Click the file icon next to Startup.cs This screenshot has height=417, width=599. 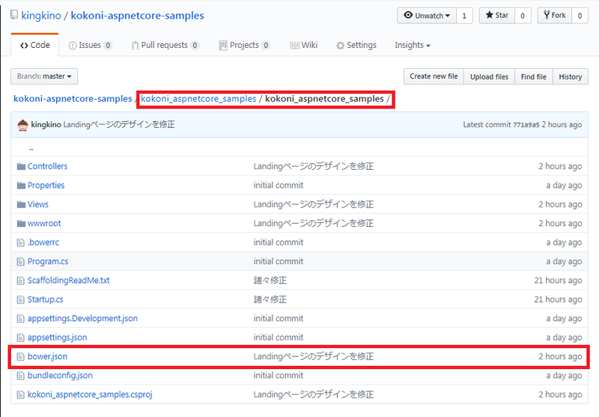click(21, 299)
